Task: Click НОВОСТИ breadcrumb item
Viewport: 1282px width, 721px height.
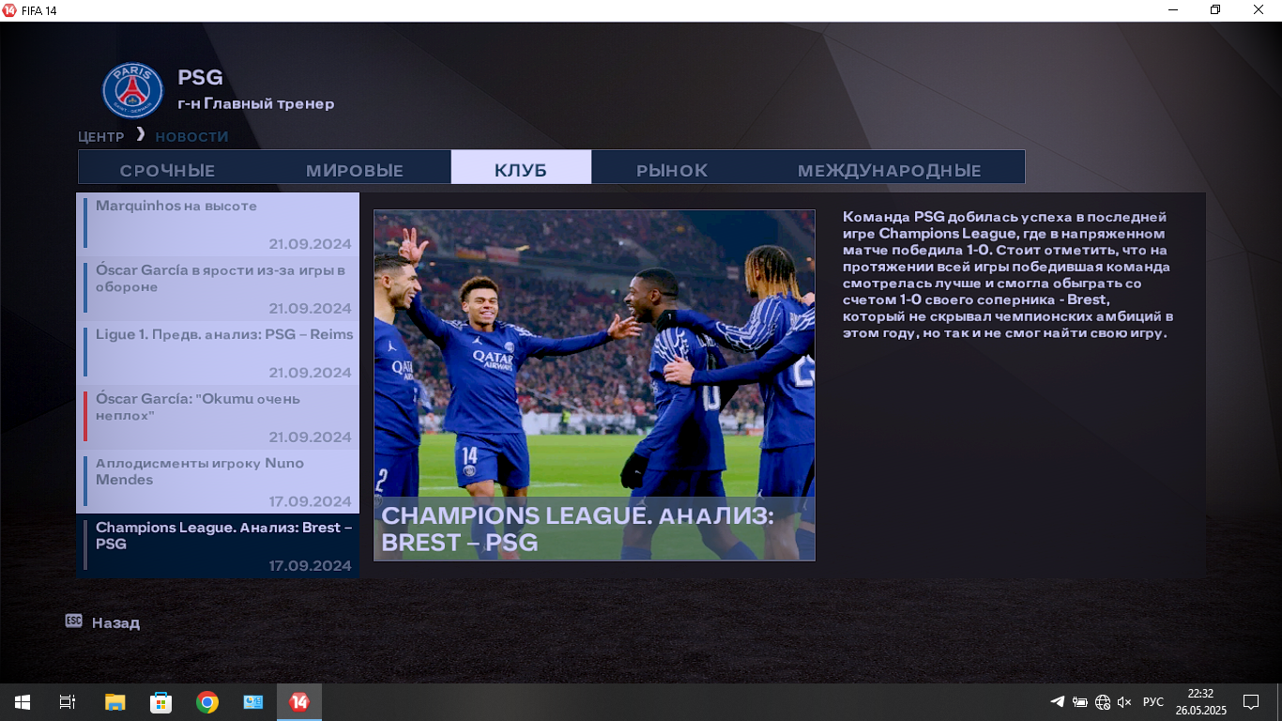Action: (192, 136)
